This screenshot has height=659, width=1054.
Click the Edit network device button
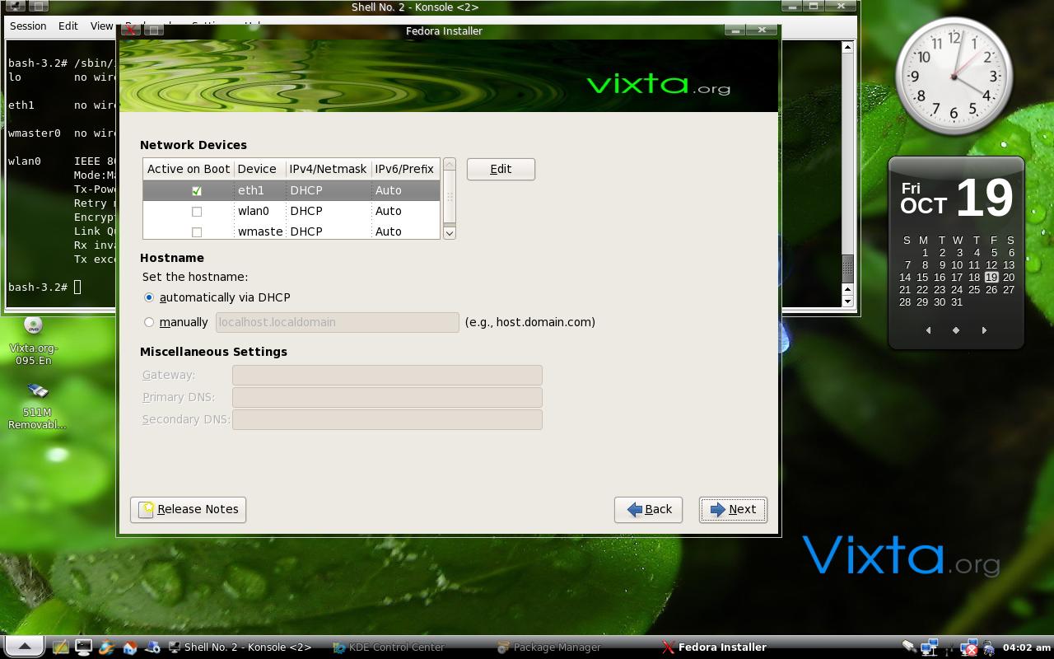[501, 169]
